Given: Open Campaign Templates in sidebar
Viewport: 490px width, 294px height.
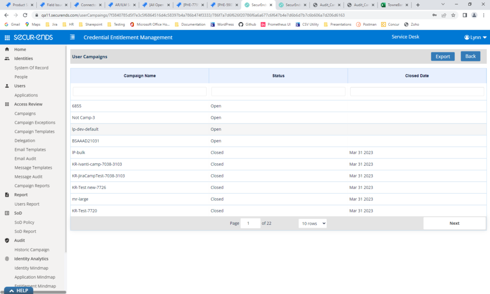Looking at the screenshot, I should 34,132.
